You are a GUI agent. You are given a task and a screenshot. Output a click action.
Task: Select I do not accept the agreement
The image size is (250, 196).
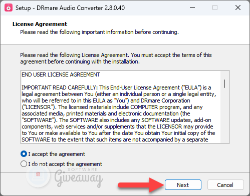click(x=61, y=164)
